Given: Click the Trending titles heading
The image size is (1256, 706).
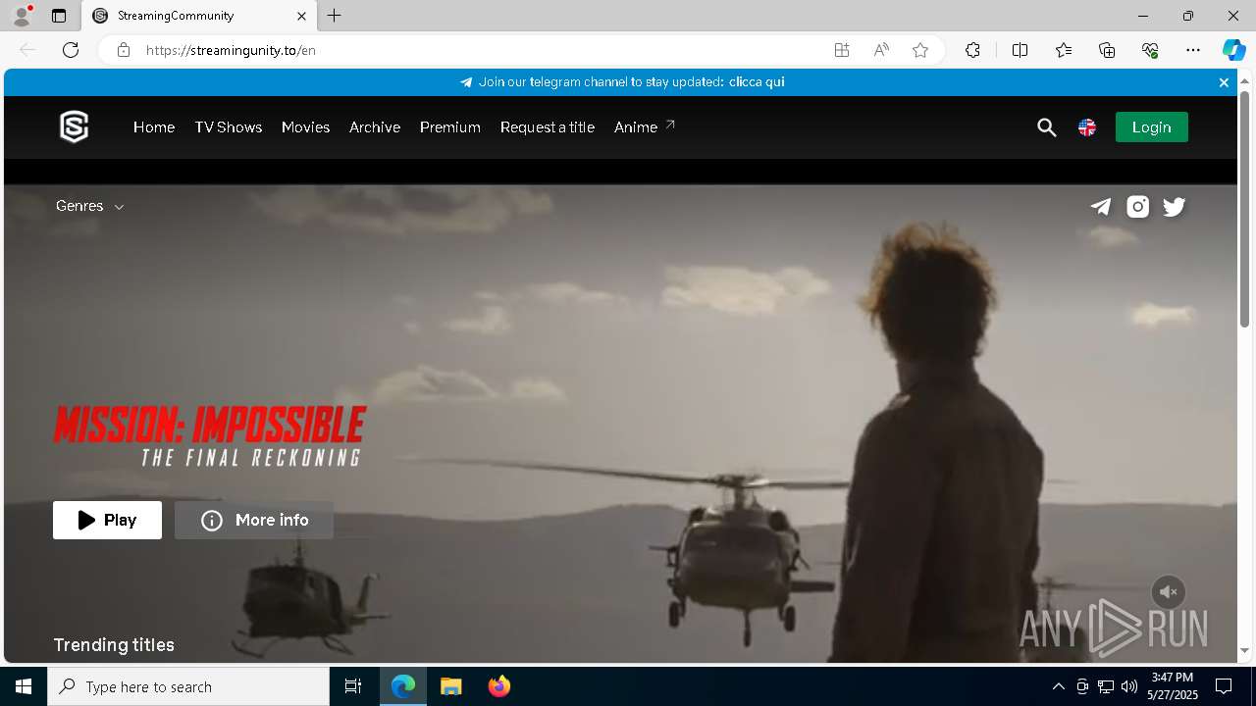Looking at the screenshot, I should 114,645.
